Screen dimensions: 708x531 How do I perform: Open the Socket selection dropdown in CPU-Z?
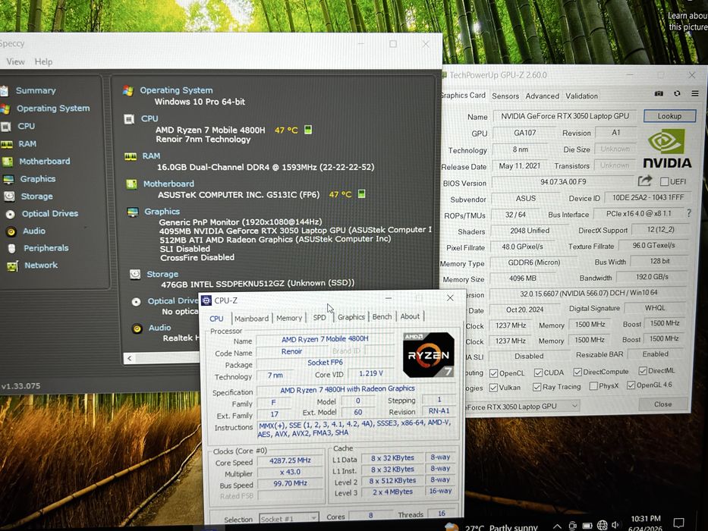(289, 519)
